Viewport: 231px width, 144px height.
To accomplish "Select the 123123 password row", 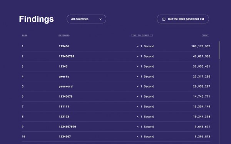I will (116, 116).
